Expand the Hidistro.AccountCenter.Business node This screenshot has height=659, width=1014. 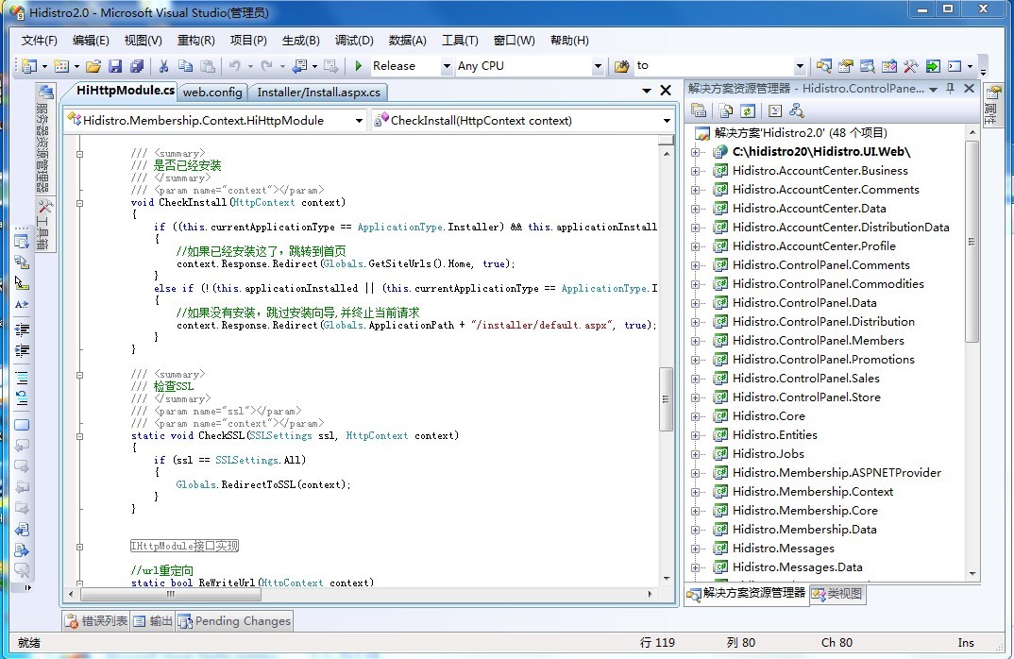pyautogui.click(x=695, y=172)
